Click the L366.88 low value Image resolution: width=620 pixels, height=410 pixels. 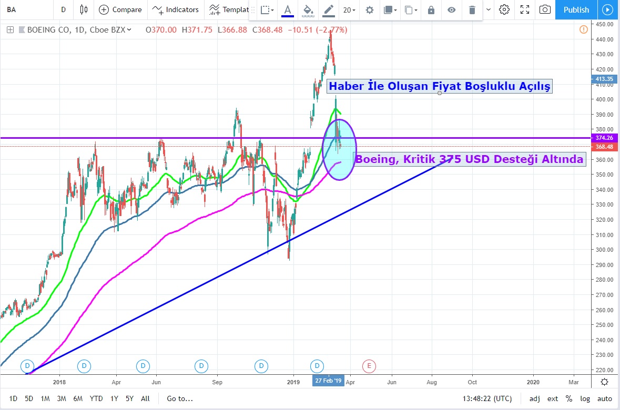[232, 29]
